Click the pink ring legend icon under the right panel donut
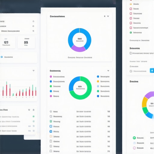 pyautogui.click(x=134, y=148)
